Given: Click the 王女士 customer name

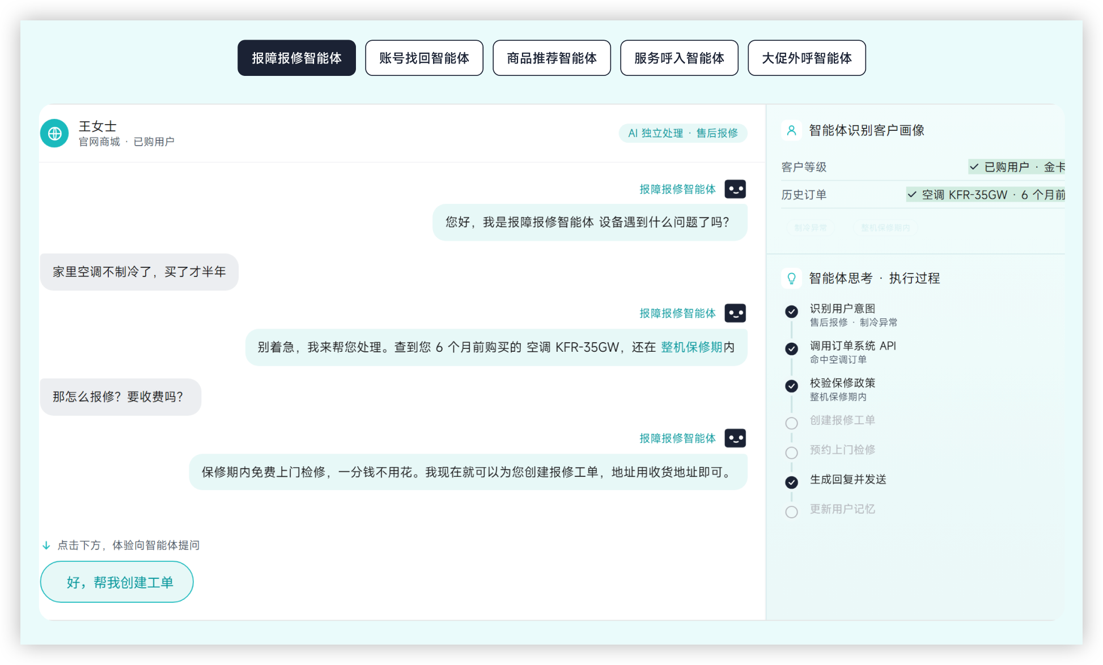Looking at the screenshot, I should (x=97, y=126).
